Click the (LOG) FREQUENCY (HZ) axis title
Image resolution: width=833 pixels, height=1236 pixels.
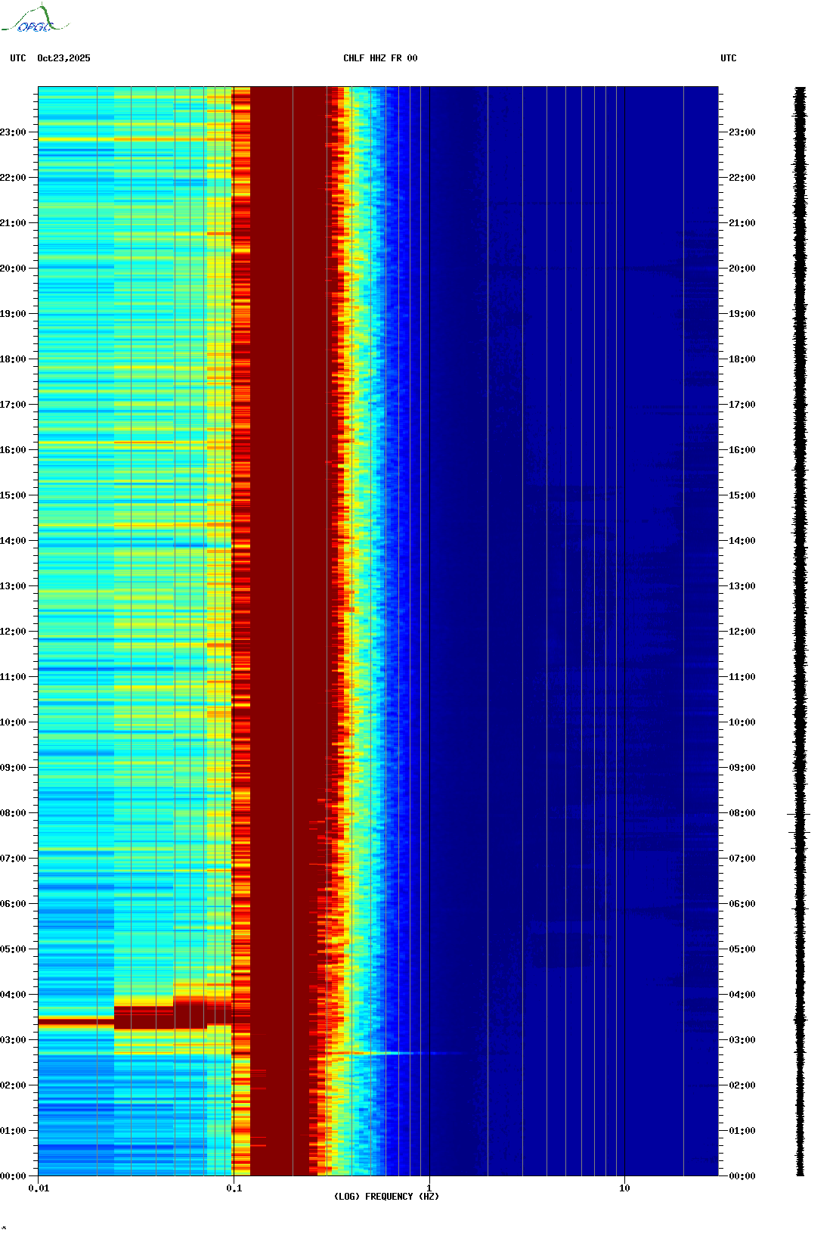[x=386, y=1197]
